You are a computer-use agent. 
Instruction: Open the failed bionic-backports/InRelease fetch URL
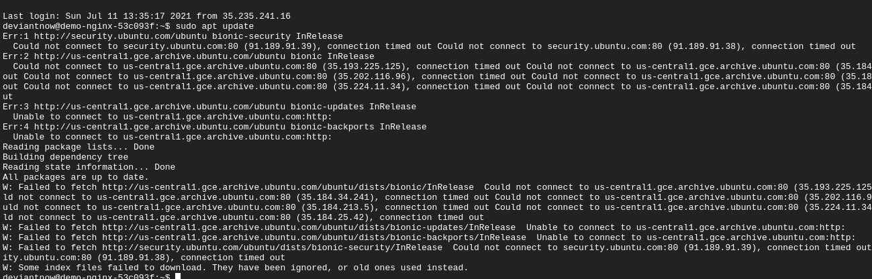click(314, 237)
